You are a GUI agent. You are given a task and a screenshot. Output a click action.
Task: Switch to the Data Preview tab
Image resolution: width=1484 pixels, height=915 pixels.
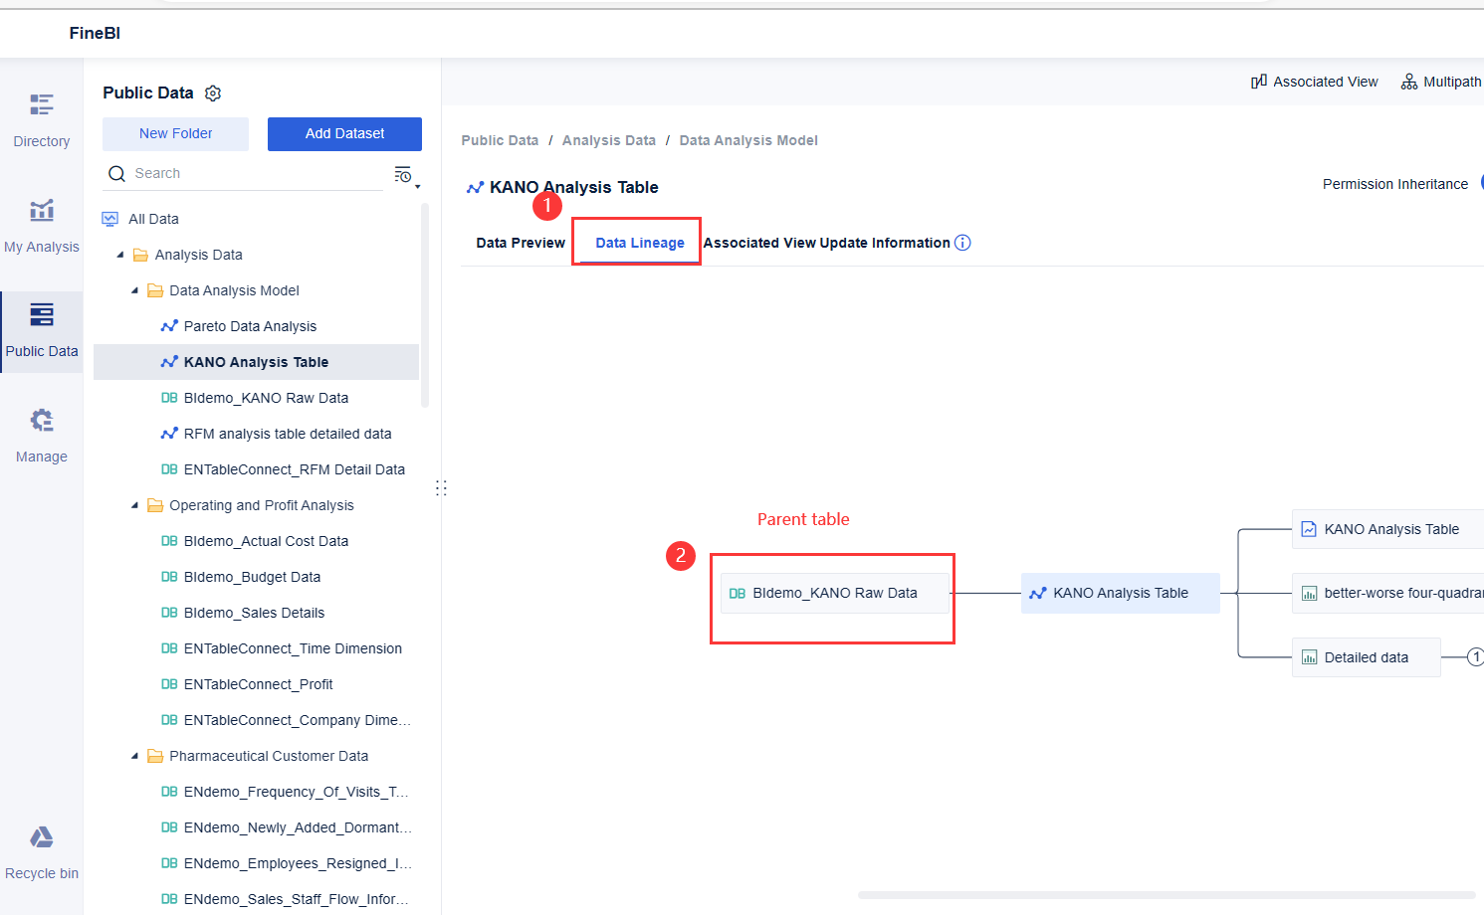pos(520,243)
